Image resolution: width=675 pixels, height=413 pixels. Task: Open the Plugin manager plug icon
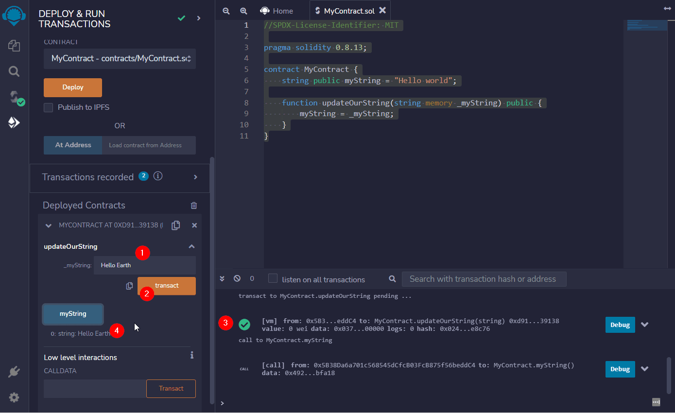(14, 372)
